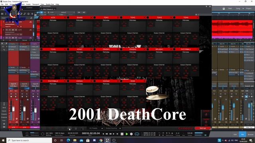Start playback with the green Play button

pyautogui.click(x=127, y=134)
